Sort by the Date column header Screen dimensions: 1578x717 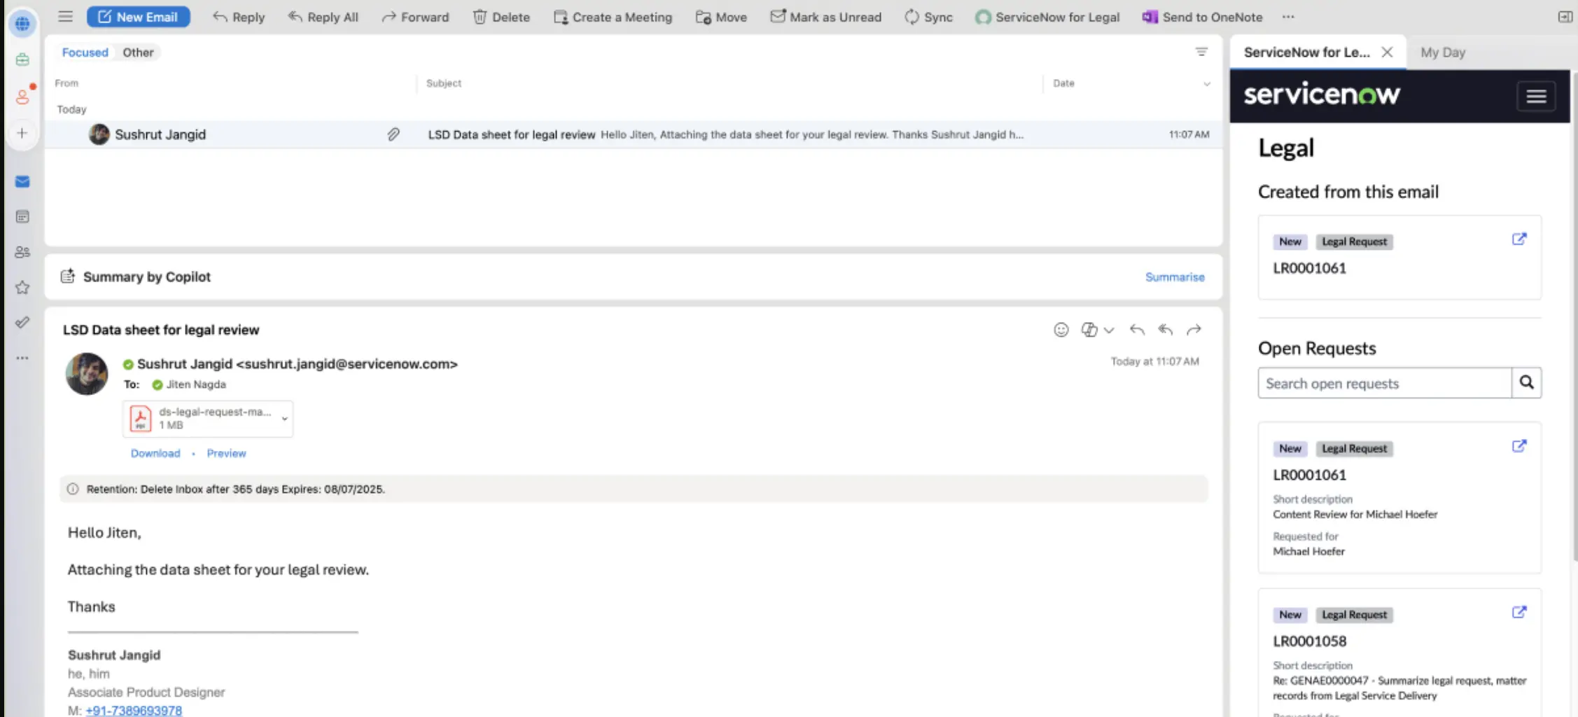1063,83
